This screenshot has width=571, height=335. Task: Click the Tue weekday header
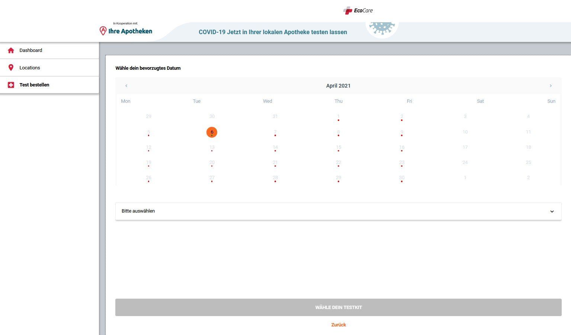coord(197,101)
